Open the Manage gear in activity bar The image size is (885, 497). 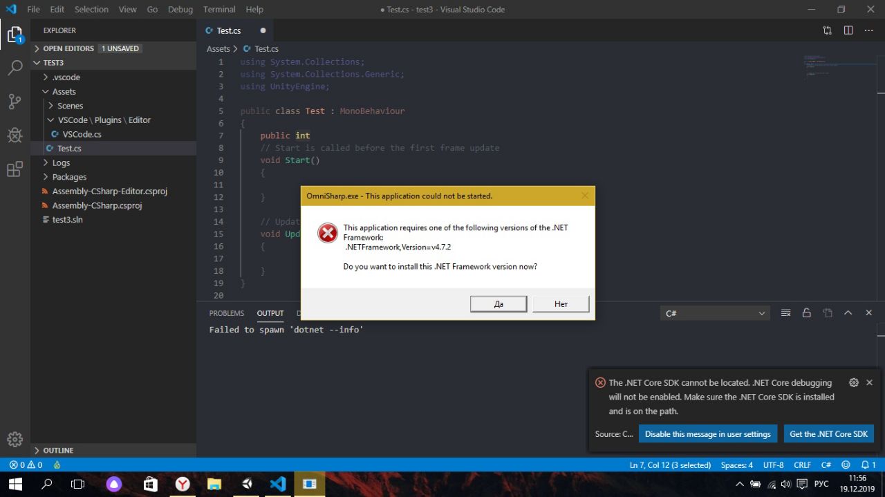[x=15, y=439]
